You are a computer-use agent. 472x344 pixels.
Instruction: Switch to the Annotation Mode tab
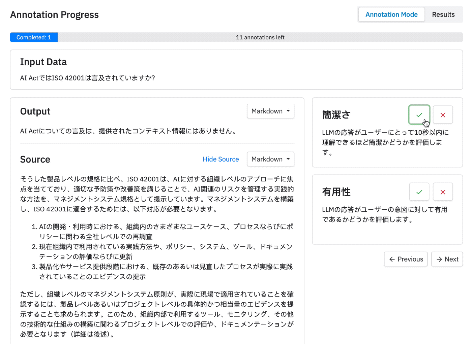coord(391,14)
